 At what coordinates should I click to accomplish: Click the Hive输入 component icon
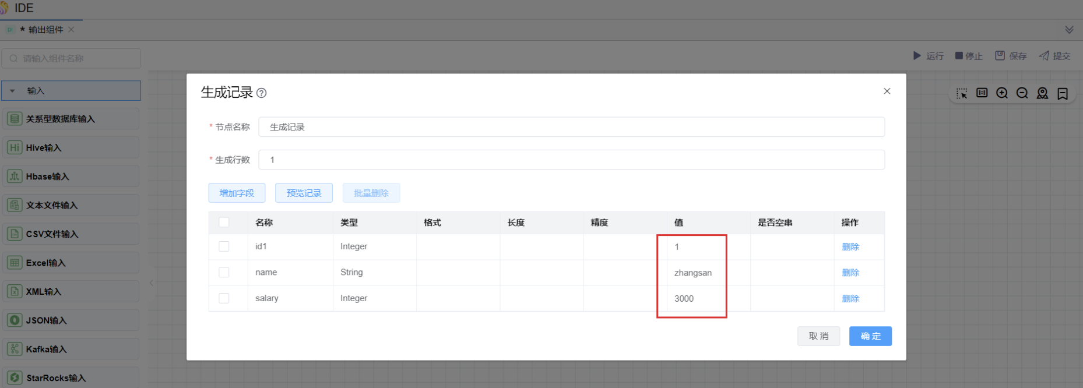pyautogui.click(x=15, y=147)
